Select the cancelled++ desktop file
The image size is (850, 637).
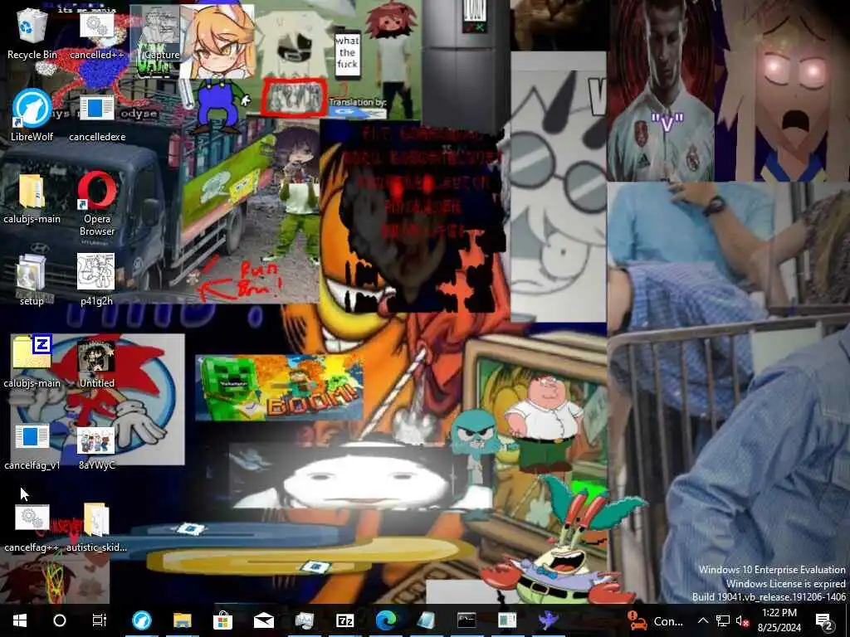(97, 32)
